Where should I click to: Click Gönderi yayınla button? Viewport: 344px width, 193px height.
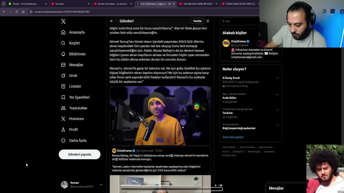point(80,154)
